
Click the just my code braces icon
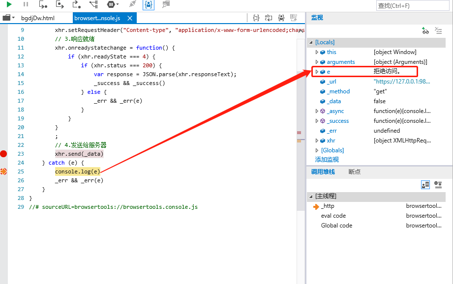pos(281,18)
